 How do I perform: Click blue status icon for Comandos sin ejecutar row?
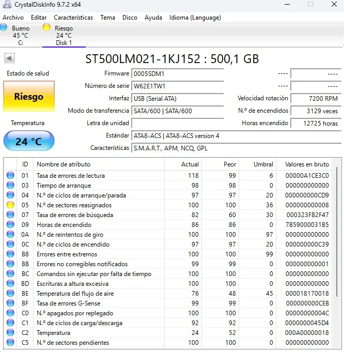click(x=10, y=273)
